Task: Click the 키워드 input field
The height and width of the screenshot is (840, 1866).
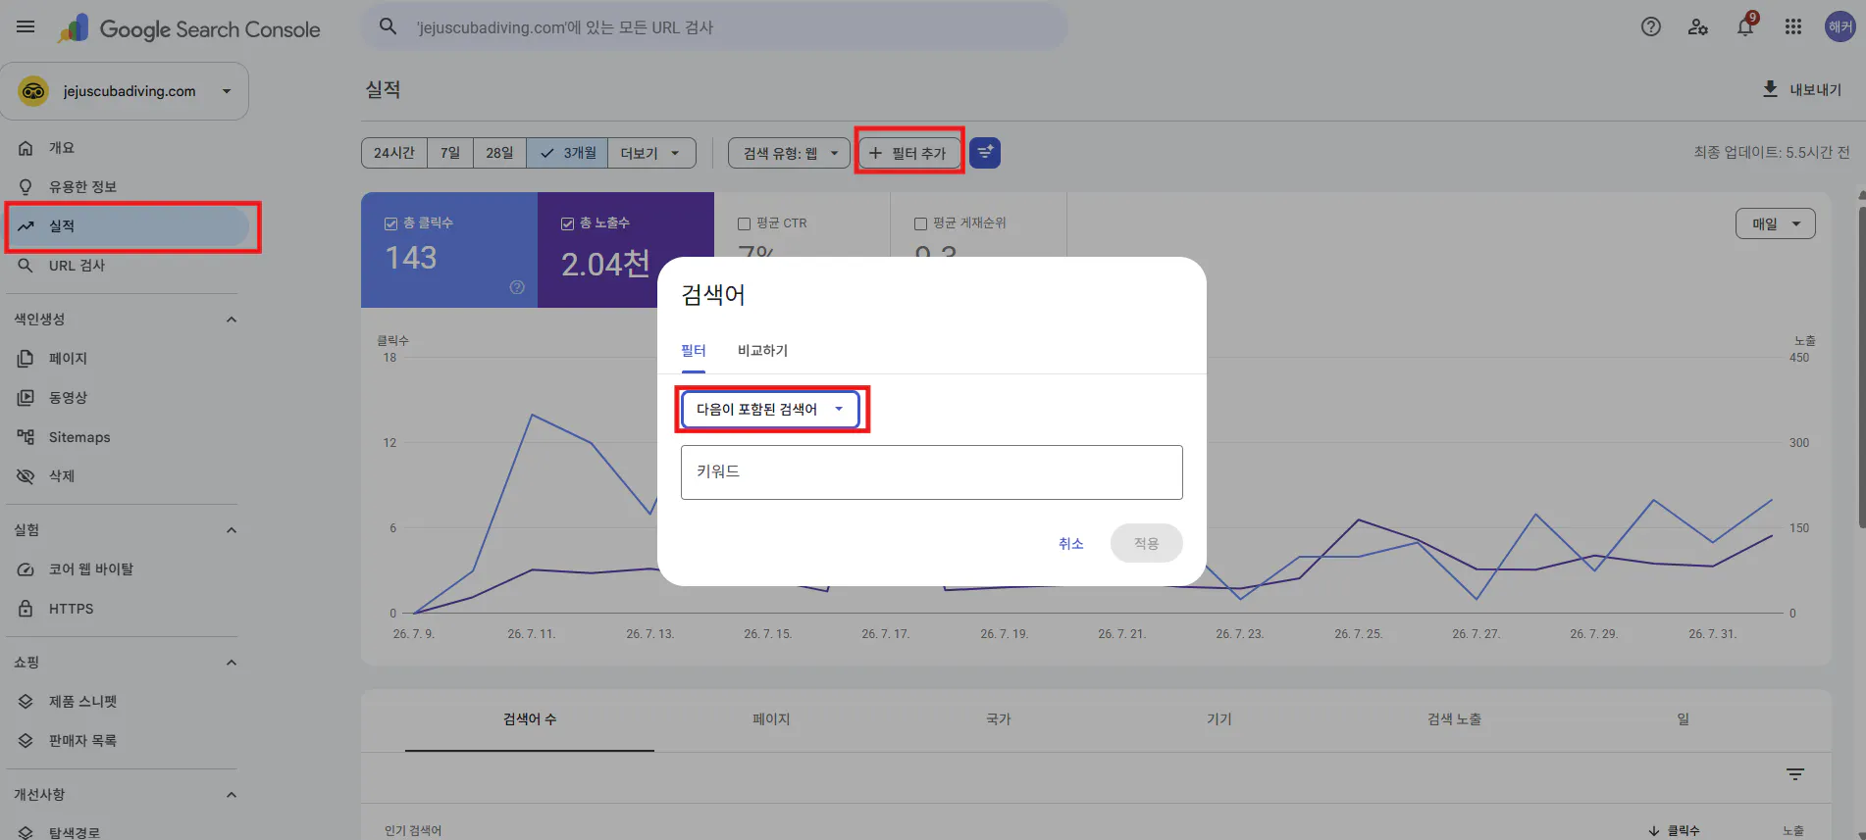Action: click(931, 472)
